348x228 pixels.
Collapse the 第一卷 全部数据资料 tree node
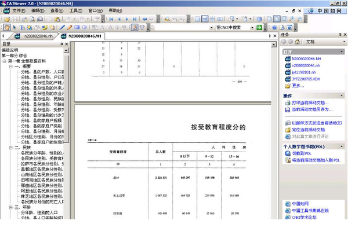click(5, 61)
